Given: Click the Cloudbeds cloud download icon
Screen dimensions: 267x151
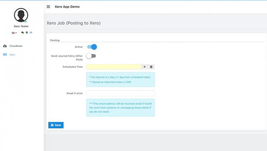Looking at the screenshot, I should [5, 46].
